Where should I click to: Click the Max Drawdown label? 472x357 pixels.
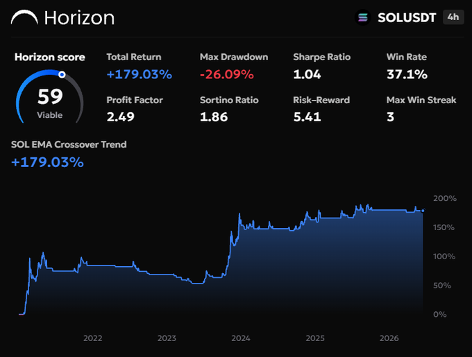[x=234, y=57]
